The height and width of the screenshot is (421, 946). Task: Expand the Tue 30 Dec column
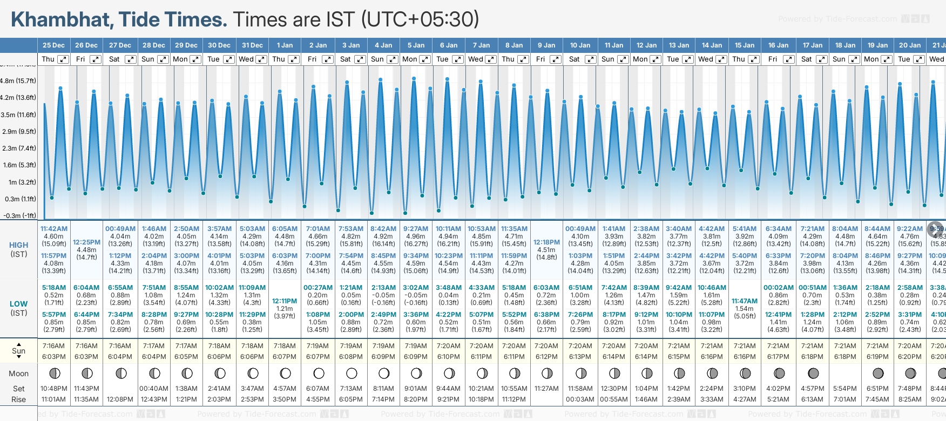(228, 59)
